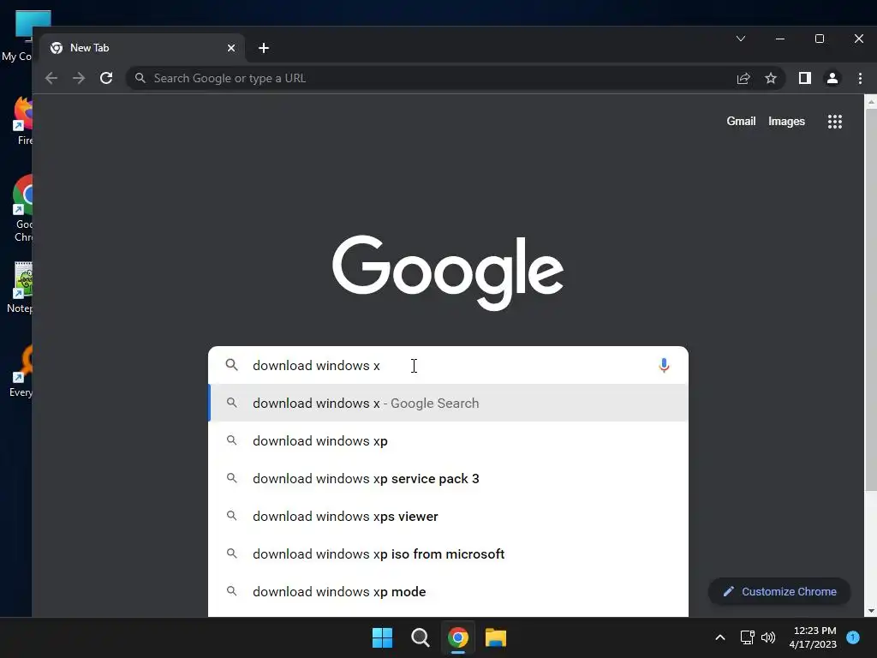Open the volume tray icon
877x658 pixels.
click(x=768, y=637)
